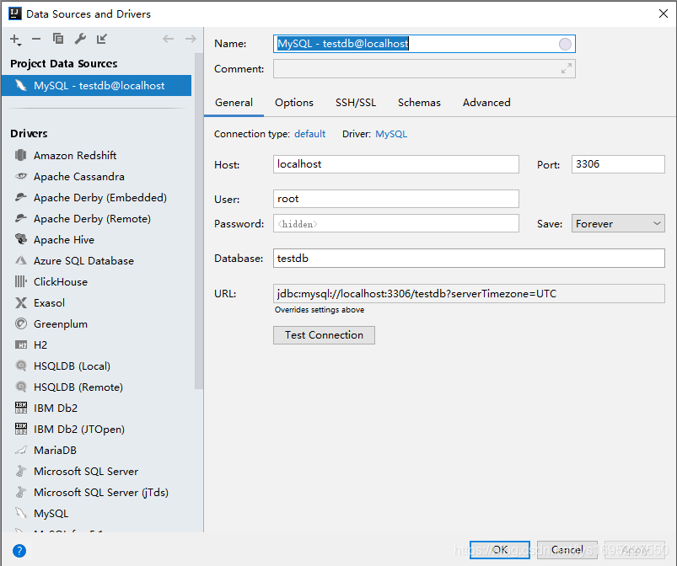677x566 pixels.
Task: Open the SSH/SSL tab
Action: click(x=356, y=103)
